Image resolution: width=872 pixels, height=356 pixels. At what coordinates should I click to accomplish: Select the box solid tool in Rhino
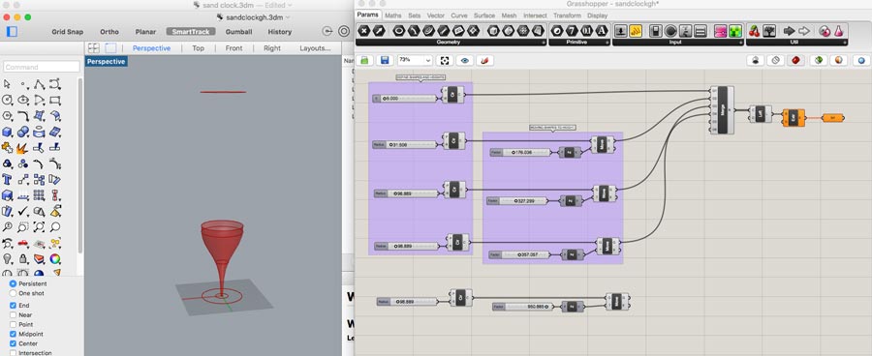(x=7, y=132)
